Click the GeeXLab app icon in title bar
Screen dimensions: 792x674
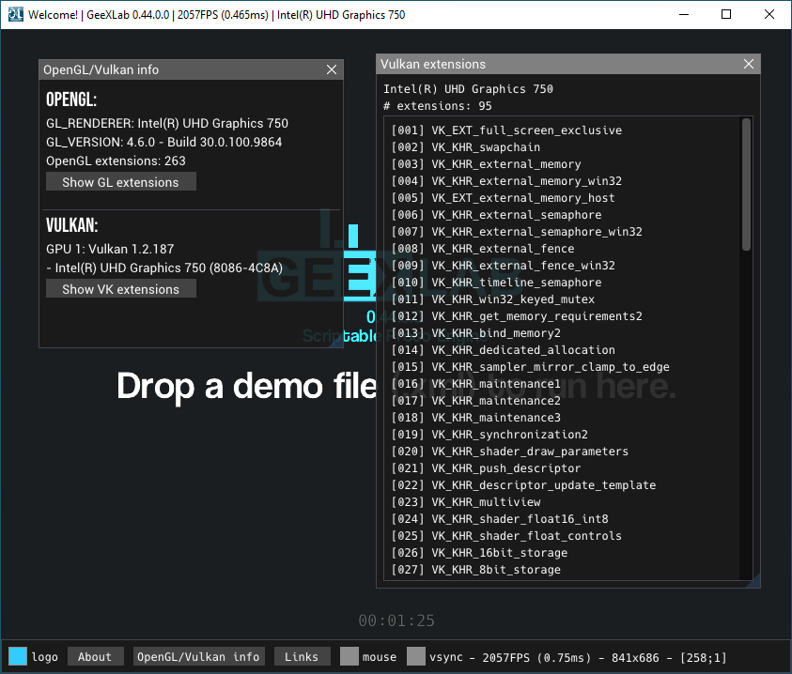[15, 14]
